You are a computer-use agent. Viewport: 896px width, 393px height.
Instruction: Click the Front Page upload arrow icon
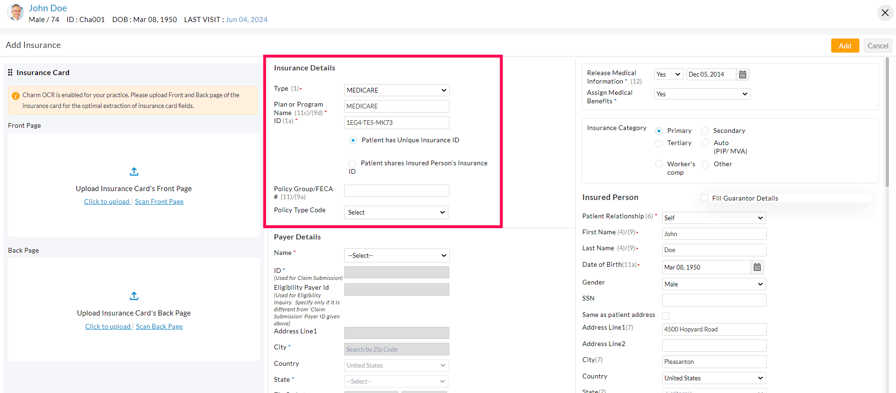(x=134, y=171)
